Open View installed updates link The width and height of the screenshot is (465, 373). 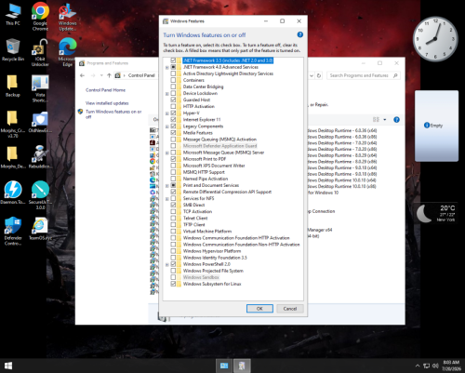[107, 103]
